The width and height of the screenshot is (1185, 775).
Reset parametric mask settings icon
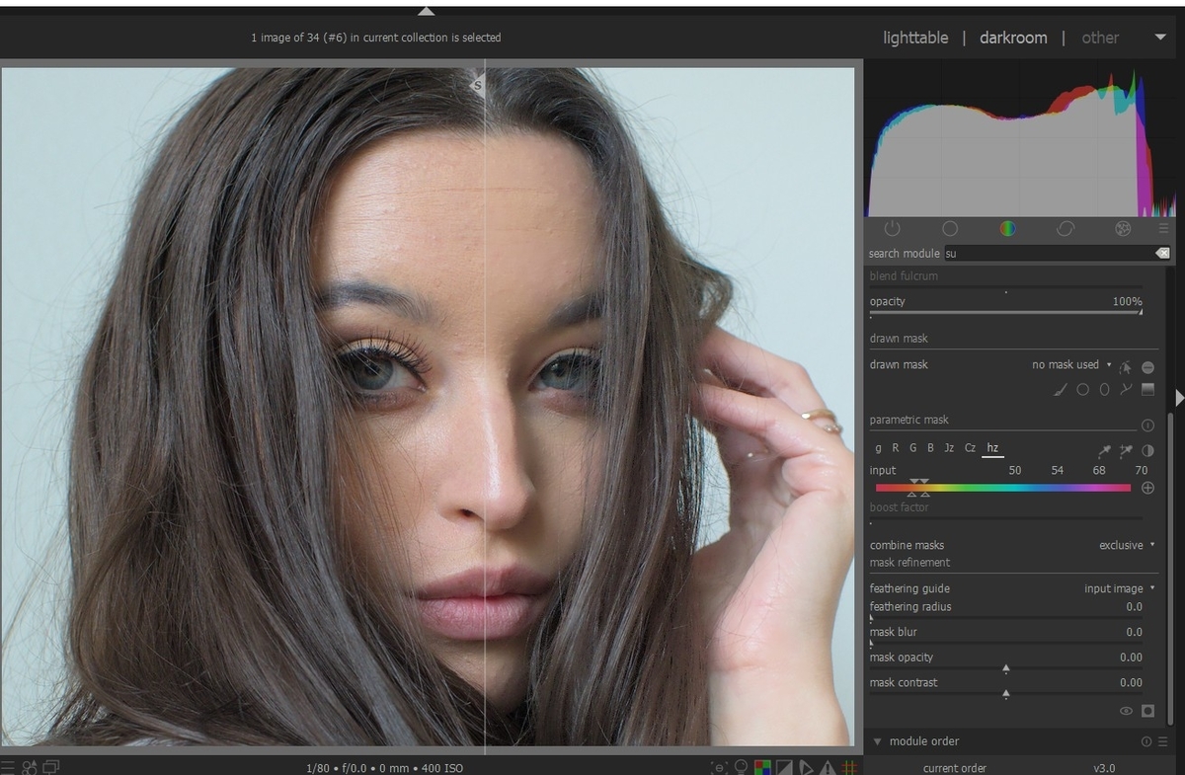tap(1147, 426)
